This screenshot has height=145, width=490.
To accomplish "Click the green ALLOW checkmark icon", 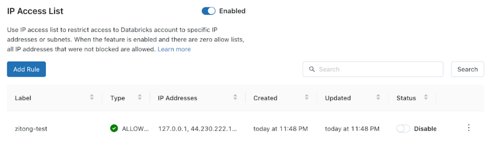I will coord(114,128).
